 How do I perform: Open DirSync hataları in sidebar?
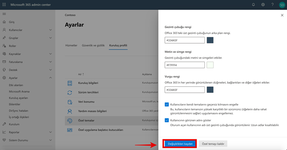(19, 111)
